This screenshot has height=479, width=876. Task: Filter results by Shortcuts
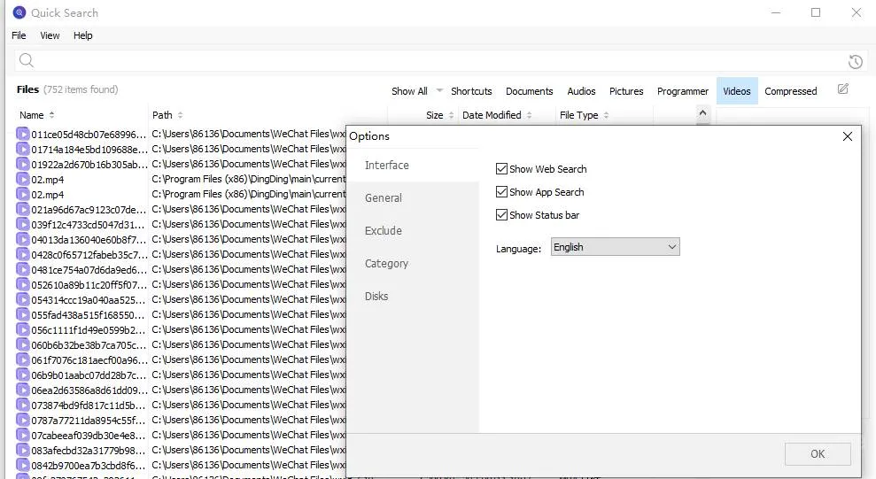coord(471,91)
